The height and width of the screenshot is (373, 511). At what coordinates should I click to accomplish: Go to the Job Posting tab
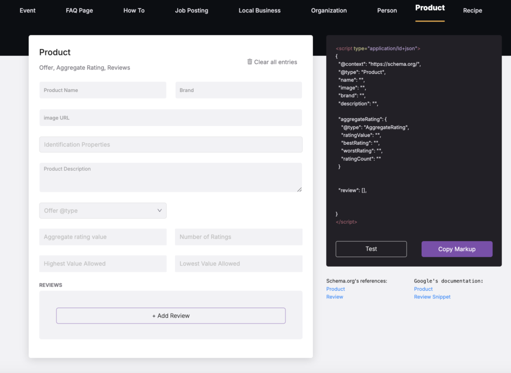click(192, 10)
